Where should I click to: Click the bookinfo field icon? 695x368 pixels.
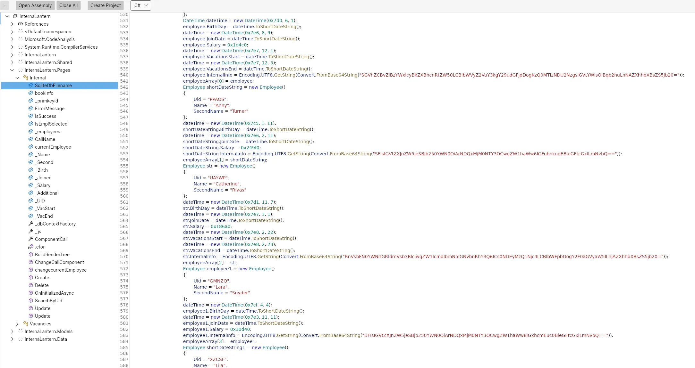pyautogui.click(x=31, y=93)
